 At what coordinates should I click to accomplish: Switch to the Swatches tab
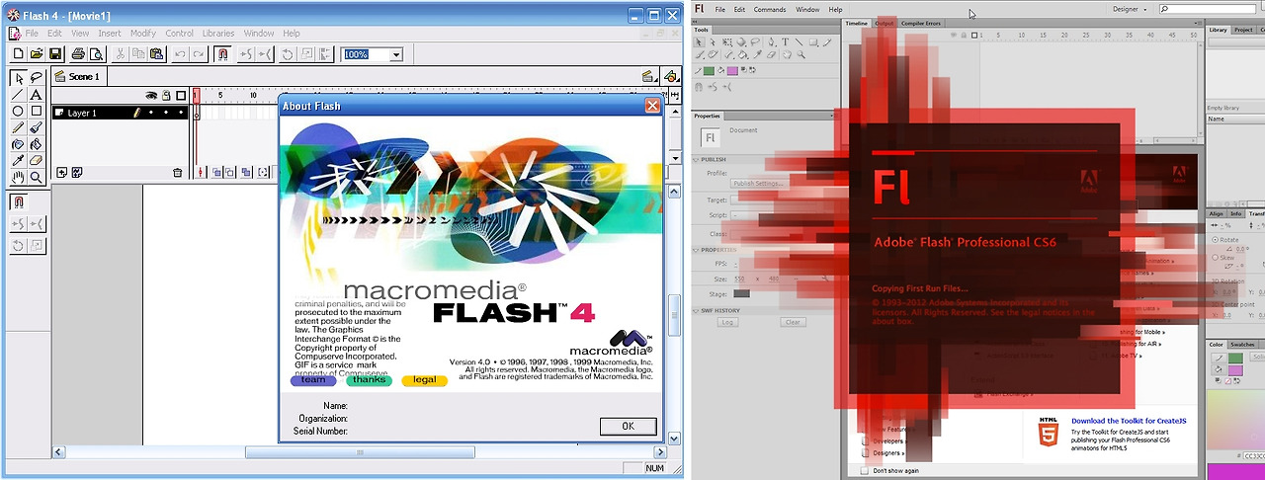[x=1242, y=345]
